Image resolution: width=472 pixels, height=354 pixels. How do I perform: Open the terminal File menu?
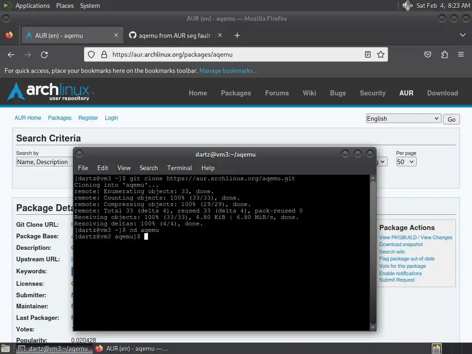click(x=83, y=168)
